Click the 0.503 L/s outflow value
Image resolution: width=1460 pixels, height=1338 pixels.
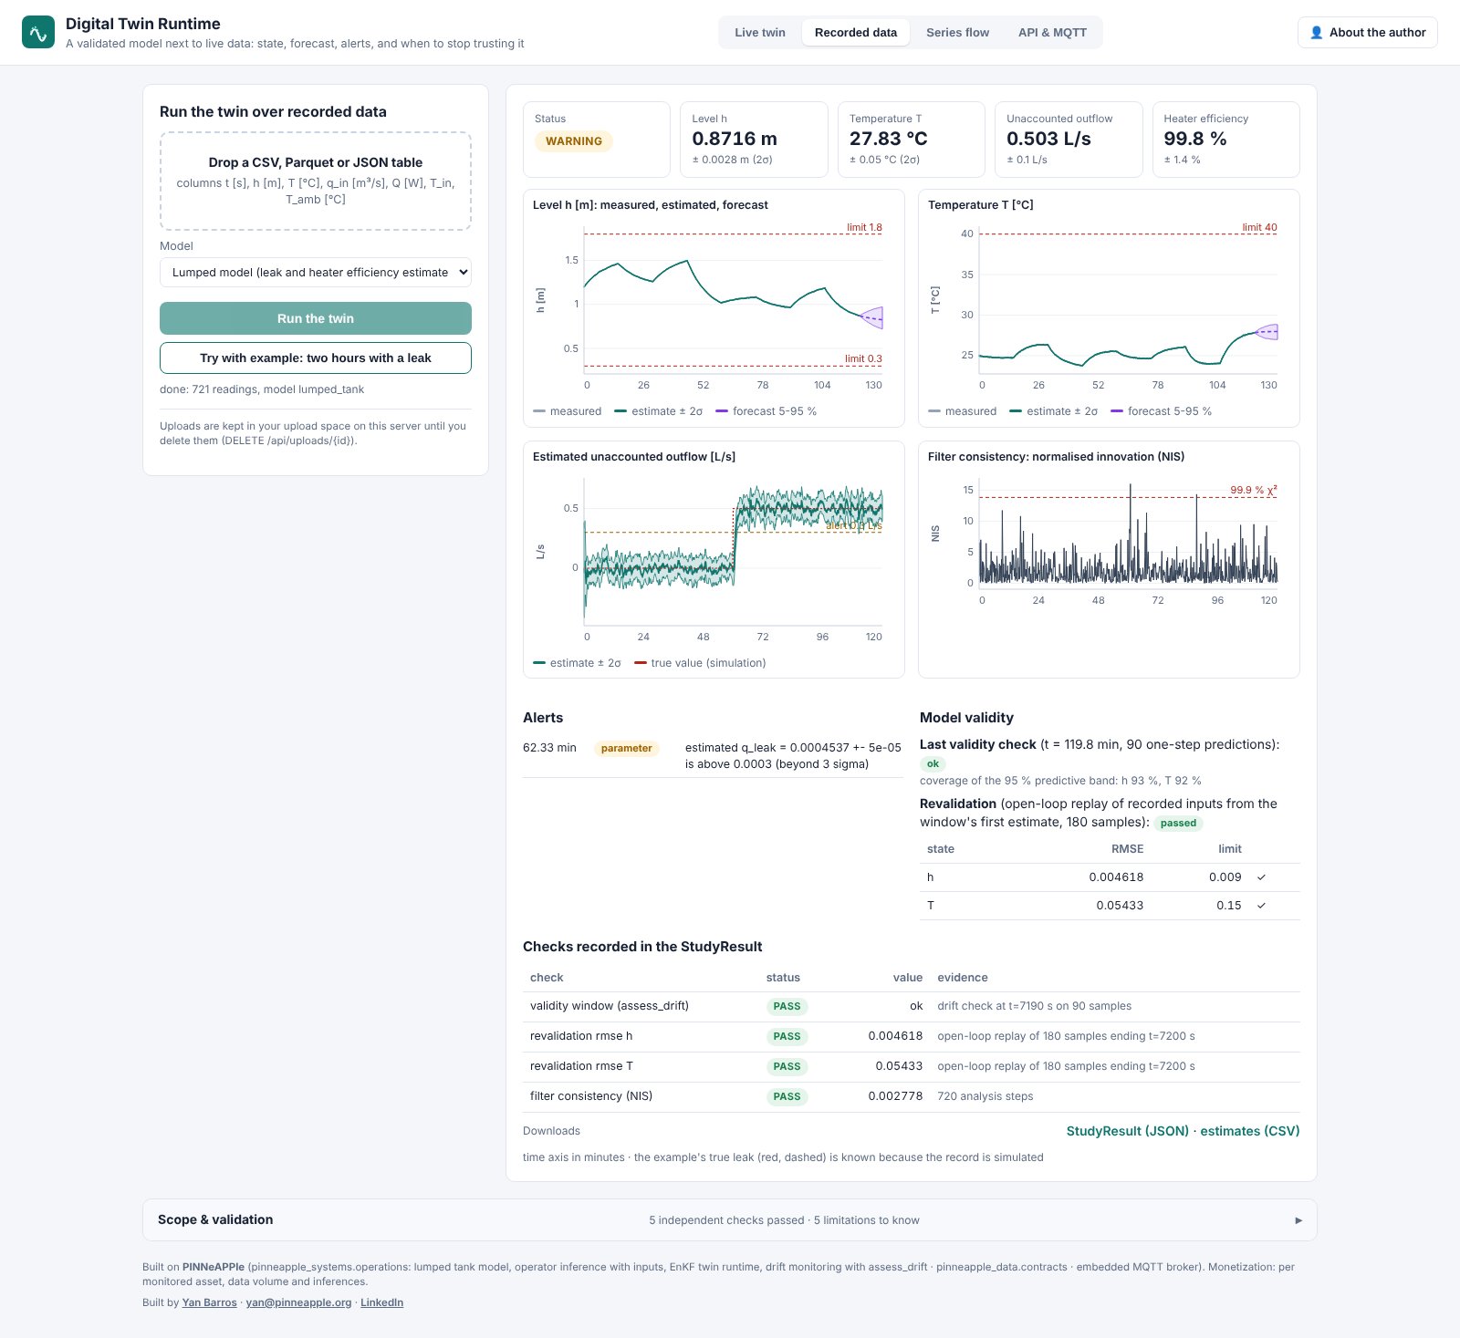coord(1048,139)
